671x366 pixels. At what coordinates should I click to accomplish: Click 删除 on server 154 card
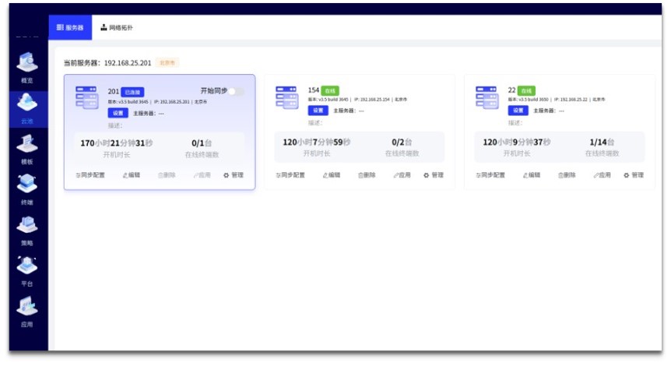click(367, 175)
